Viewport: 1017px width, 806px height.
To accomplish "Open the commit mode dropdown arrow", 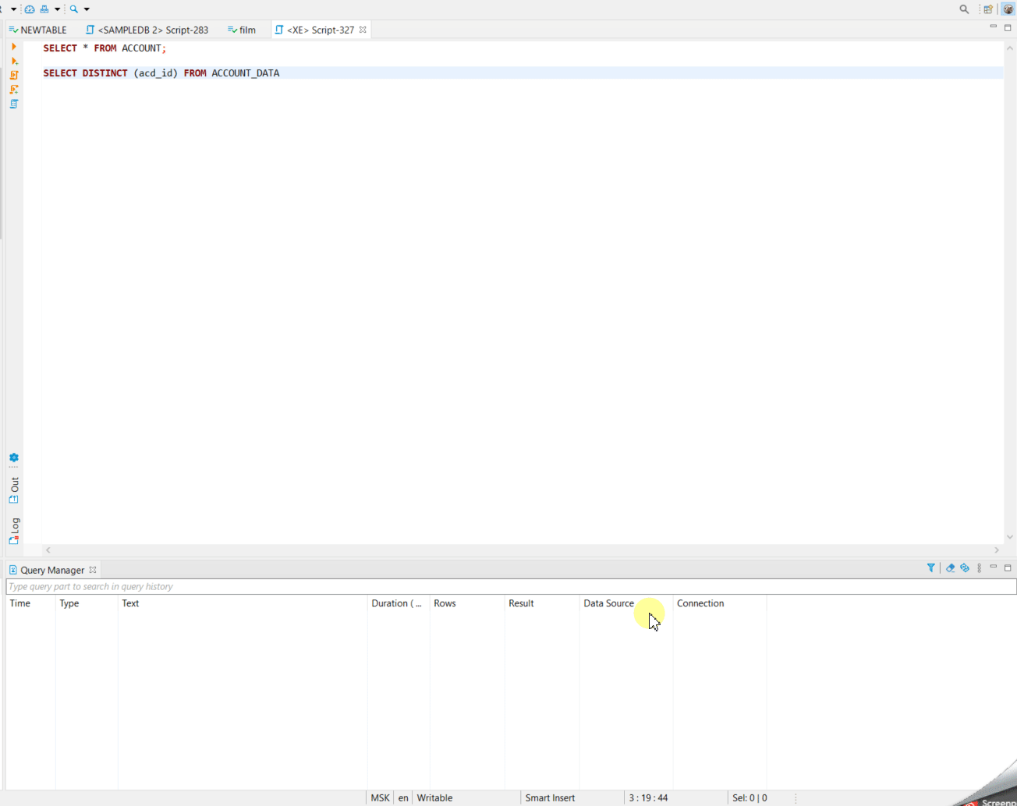I will [x=56, y=9].
